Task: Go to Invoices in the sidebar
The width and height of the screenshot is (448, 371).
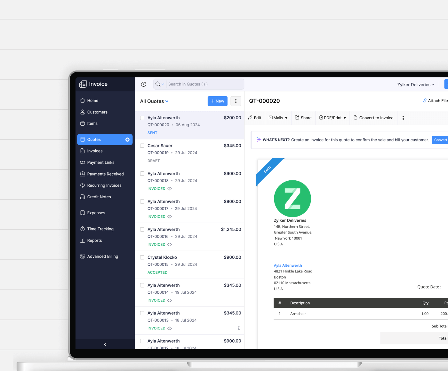Action: 95,151
